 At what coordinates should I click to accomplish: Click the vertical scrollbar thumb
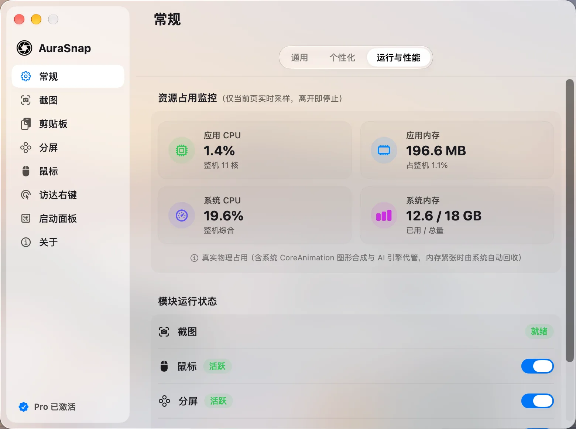tap(570, 220)
